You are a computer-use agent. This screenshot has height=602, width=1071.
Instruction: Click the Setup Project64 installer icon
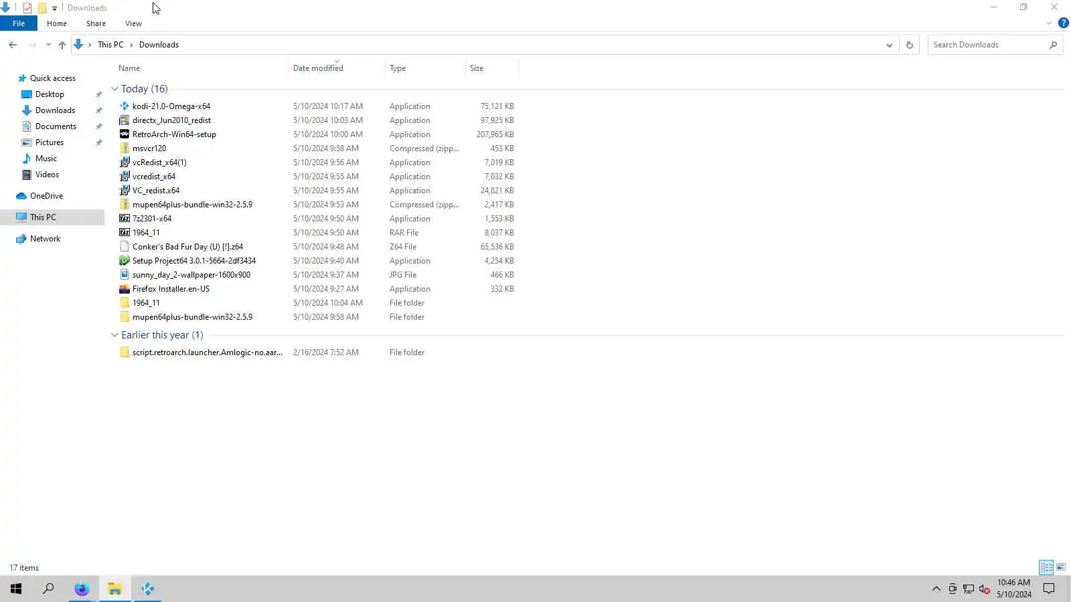point(125,261)
